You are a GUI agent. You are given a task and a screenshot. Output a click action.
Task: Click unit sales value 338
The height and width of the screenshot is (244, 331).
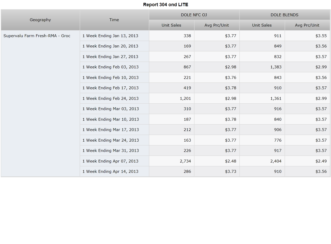(172, 36)
